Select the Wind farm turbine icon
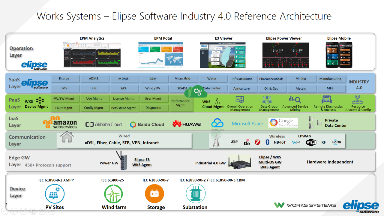The image size is (384, 216). [x=113, y=194]
